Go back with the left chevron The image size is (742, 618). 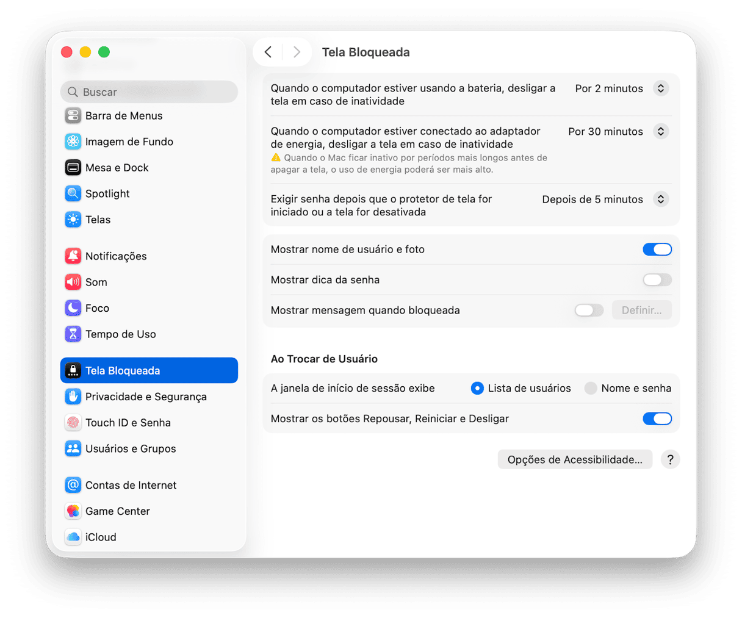268,52
